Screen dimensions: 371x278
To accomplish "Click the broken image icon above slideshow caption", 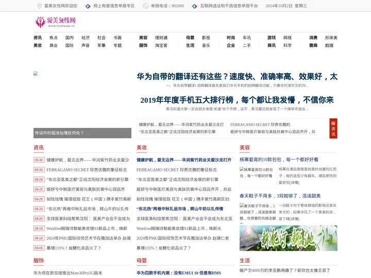I will [36, 74].
